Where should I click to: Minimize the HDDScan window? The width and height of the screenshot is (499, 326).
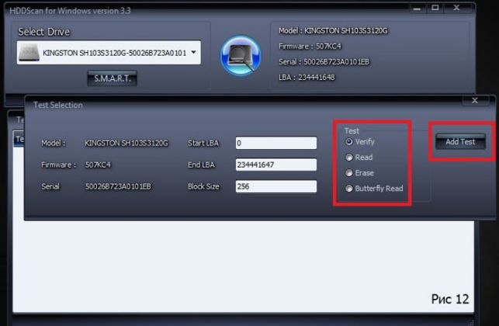tap(417, 8)
